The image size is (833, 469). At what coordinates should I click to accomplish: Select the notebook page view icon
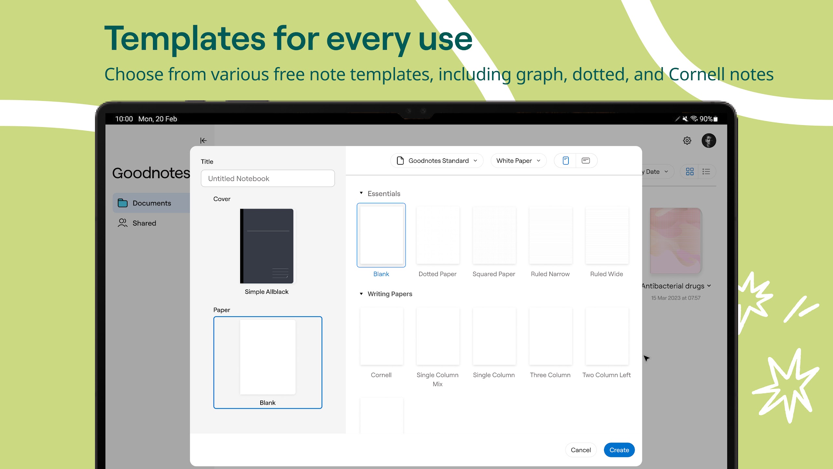tap(565, 160)
